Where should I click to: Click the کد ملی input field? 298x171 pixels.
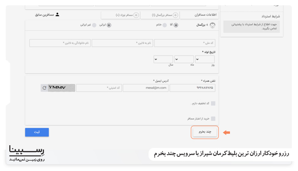[x=185, y=43]
